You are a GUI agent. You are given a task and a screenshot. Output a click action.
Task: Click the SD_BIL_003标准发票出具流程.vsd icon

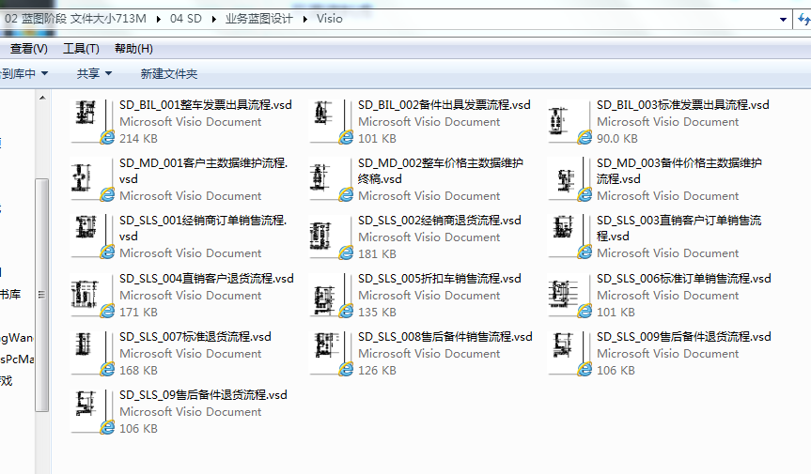567,121
